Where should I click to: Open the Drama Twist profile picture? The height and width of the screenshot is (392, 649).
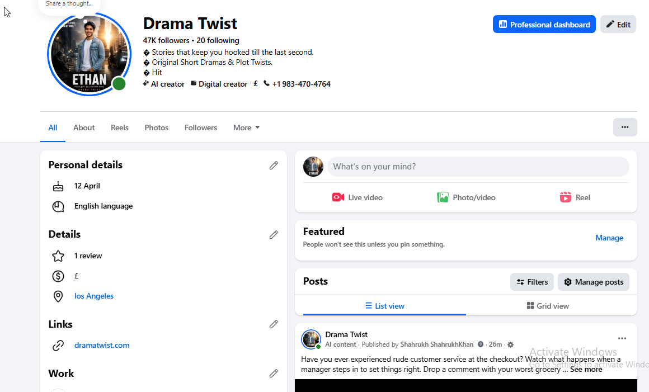point(90,54)
